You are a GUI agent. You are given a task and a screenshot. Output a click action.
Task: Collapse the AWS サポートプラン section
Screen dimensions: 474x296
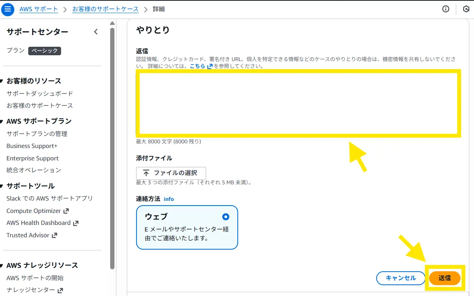pos(2,121)
